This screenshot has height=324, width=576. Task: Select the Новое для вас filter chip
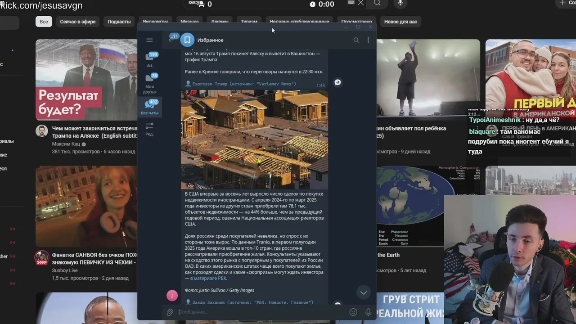coord(400,22)
